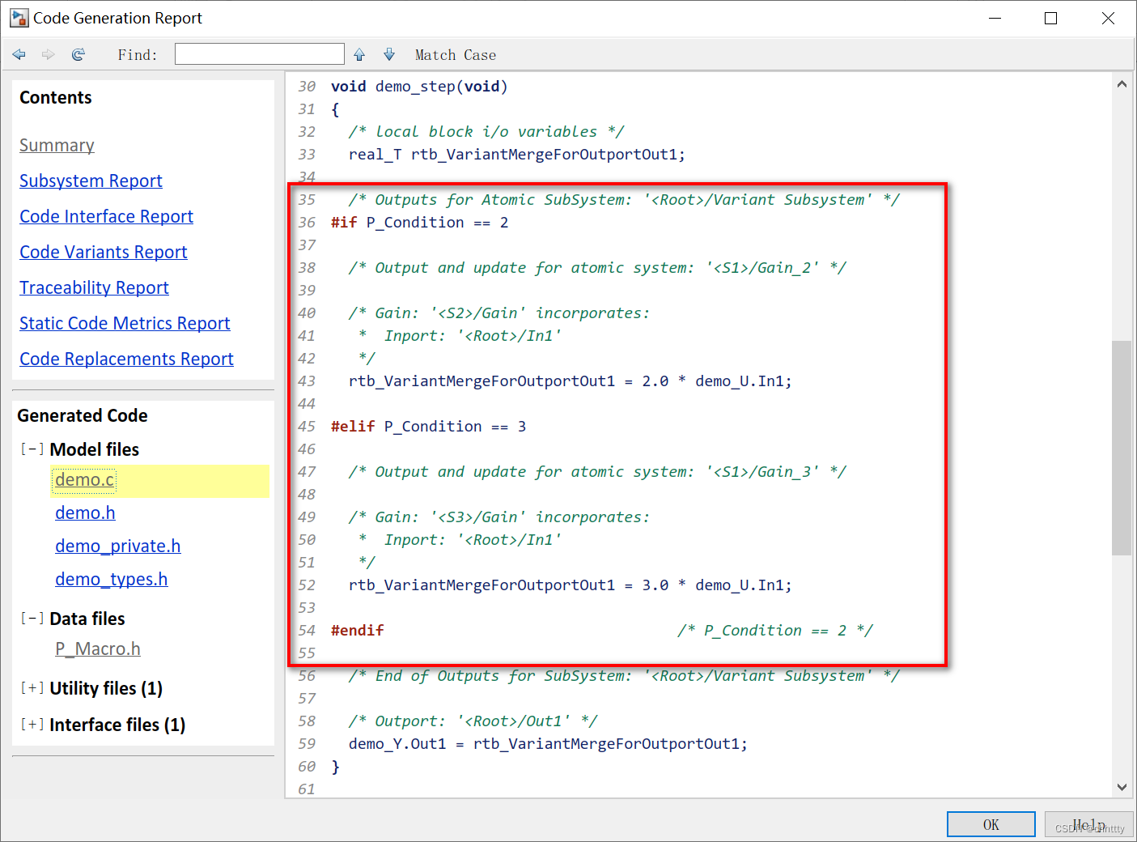Click the 'demo_Y.Out1 =' assignment line

[x=548, y=744]
